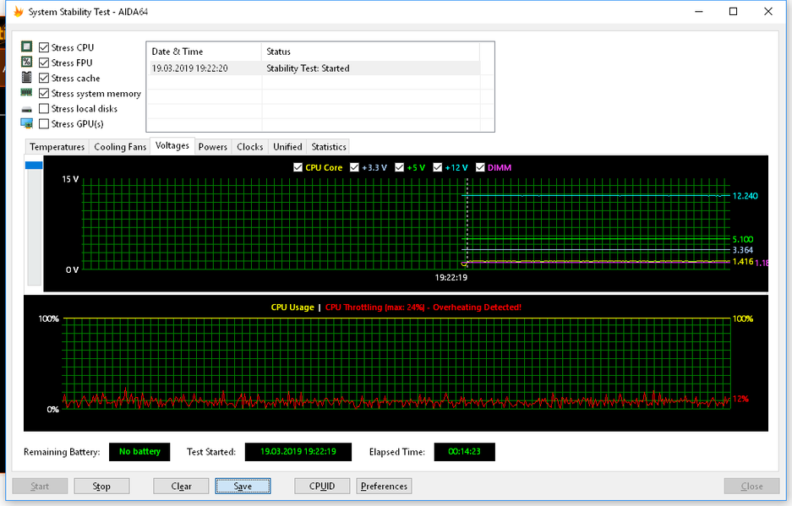The image size is (792, 506).
Task: Click the CPU chip icon beside Stress CPU
Action: 27,47
